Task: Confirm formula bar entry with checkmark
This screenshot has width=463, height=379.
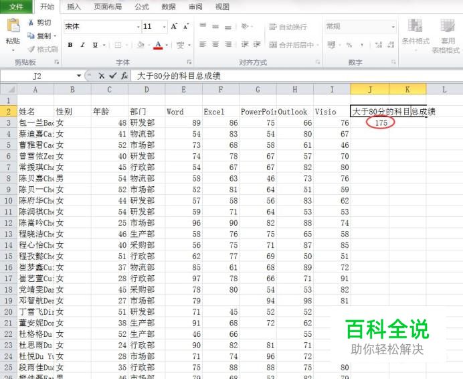Action: [113, 76]
